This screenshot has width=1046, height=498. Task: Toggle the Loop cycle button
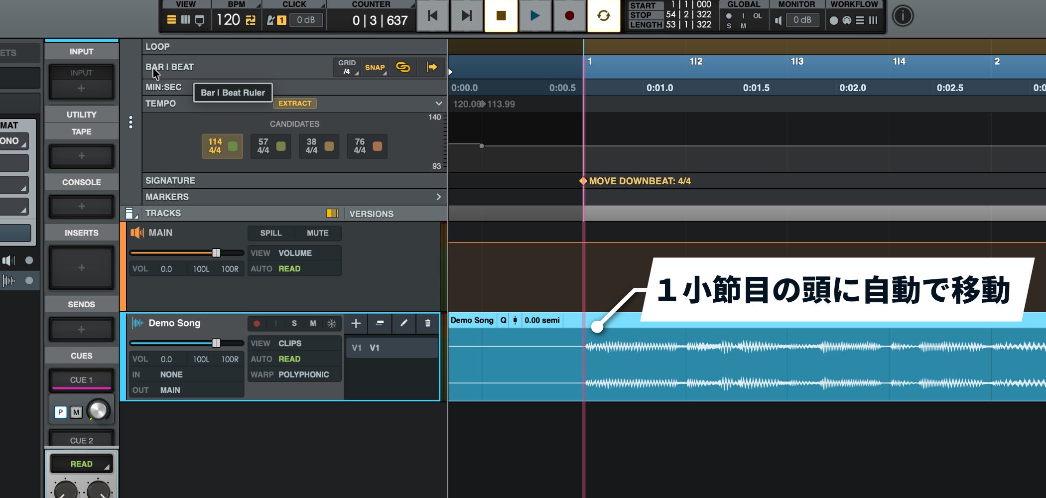(x=603, y=16)
